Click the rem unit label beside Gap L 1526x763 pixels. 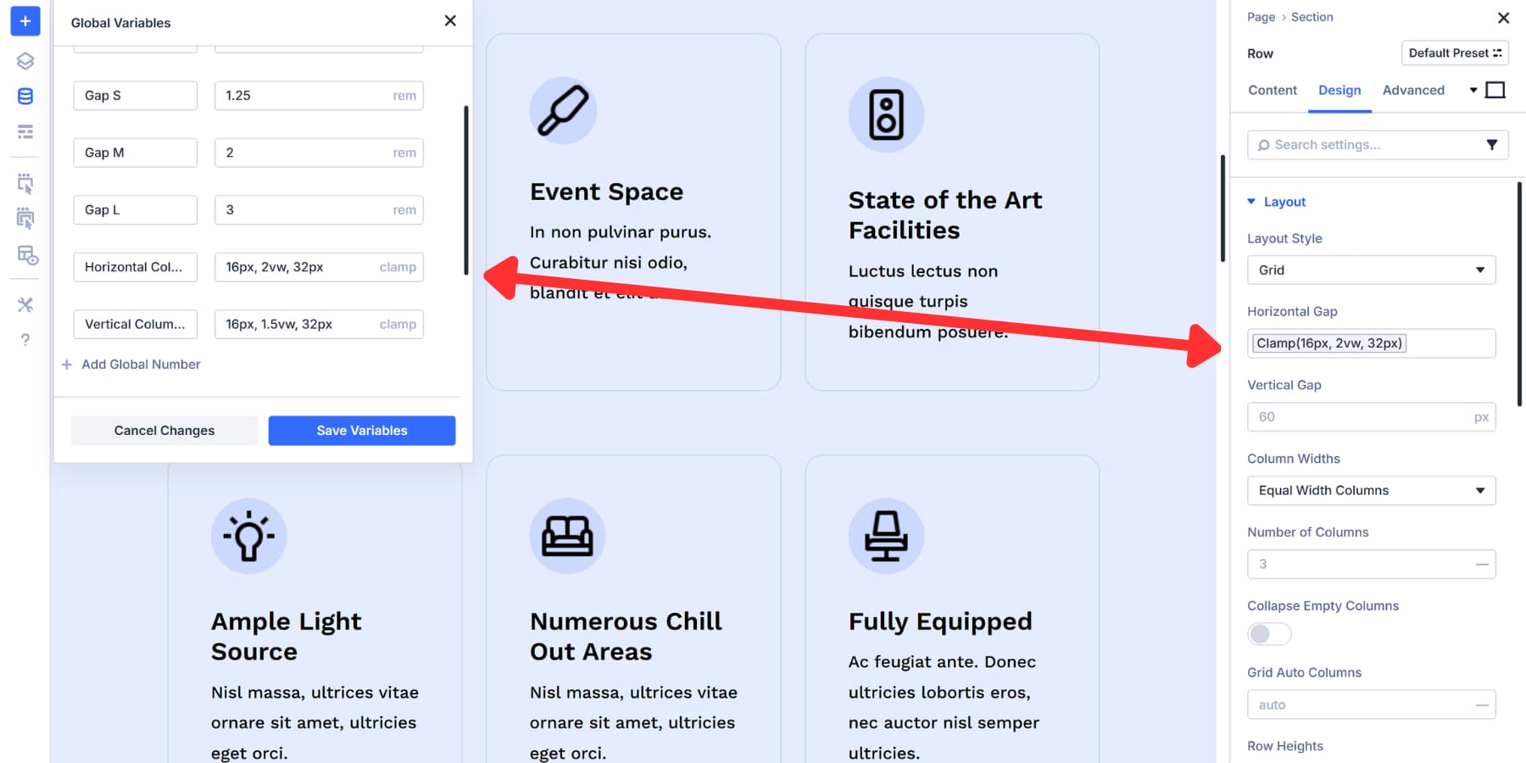pyautogui.click(x=404, y=209)
